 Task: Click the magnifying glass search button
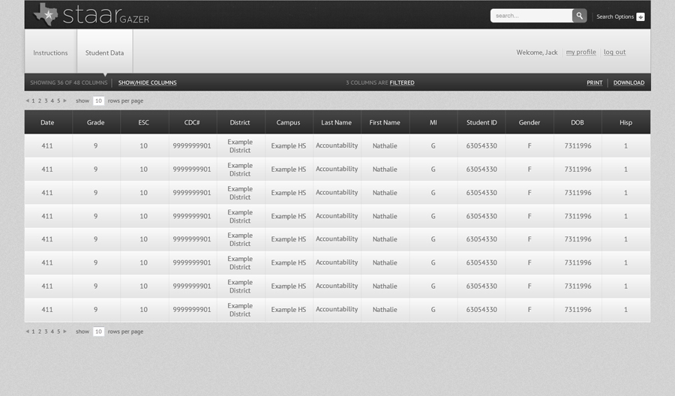(580, 16)
